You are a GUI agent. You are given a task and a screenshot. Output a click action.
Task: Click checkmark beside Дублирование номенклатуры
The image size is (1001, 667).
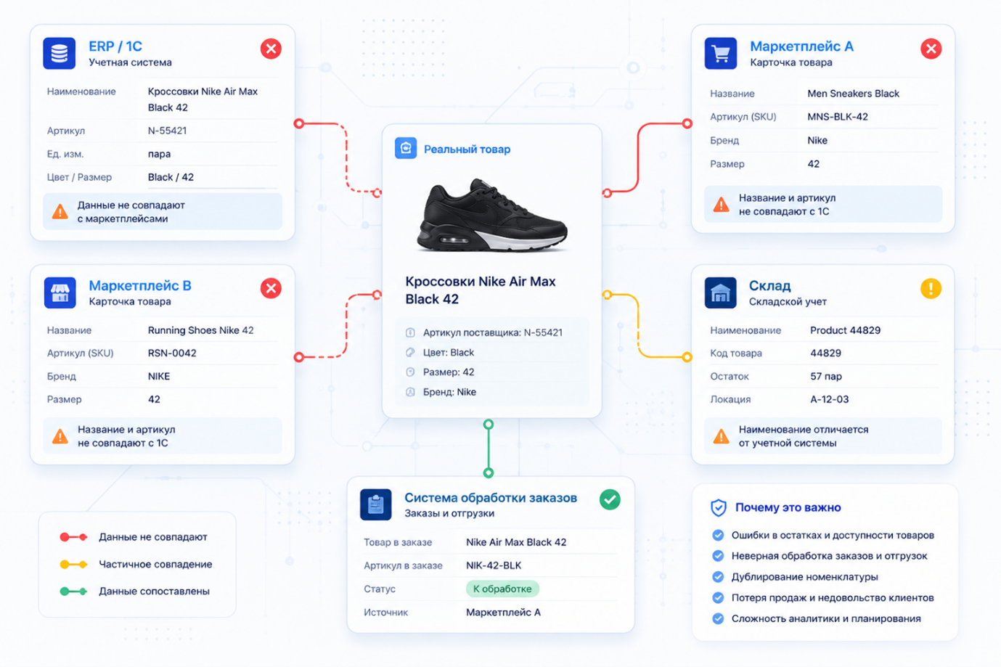(718, 577)
